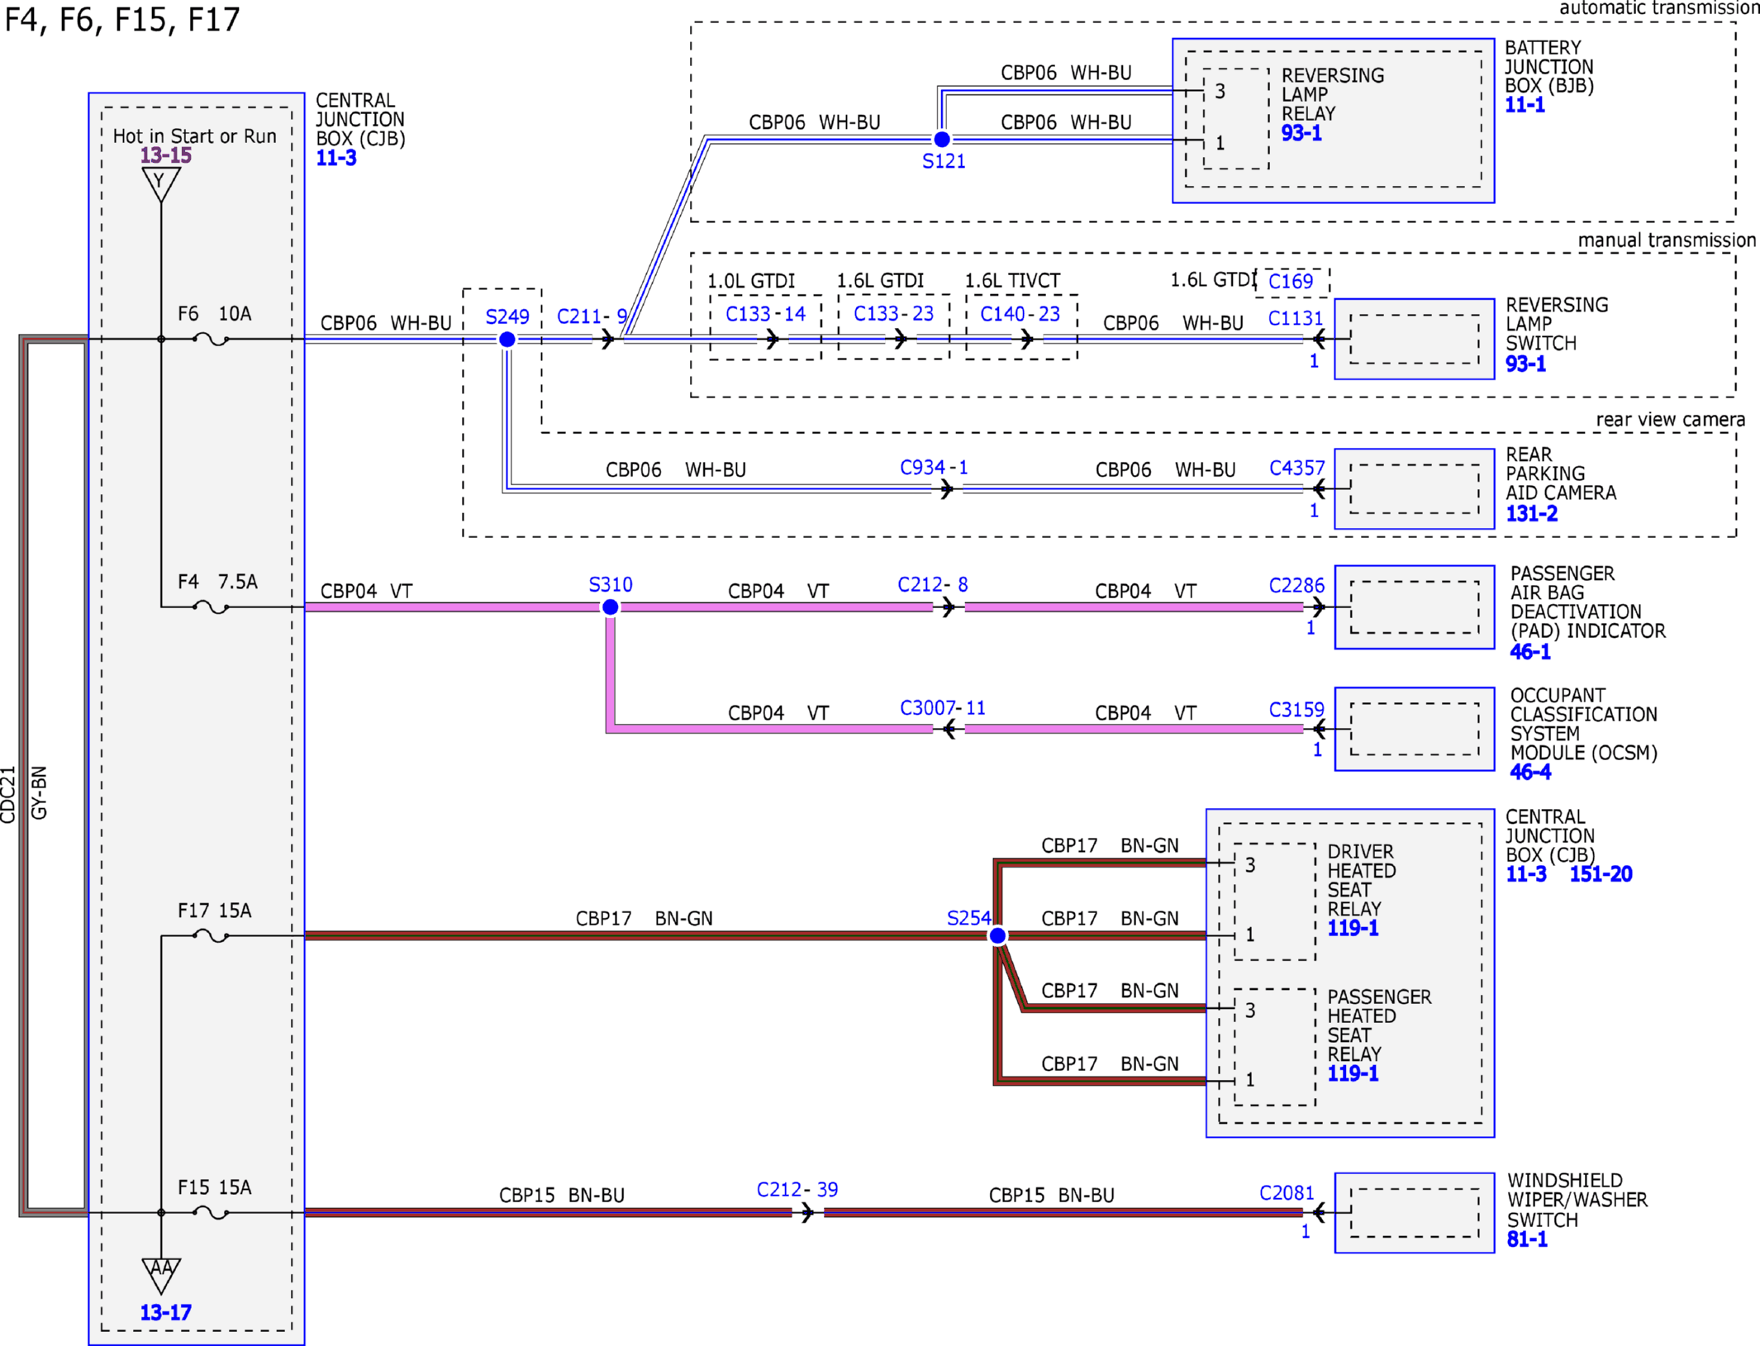Image resolution: width=1760 pixels, height=1346 pixels.
Task: Follow the 93-1 link under Reversing Lamp Switch
Action: pos(1525,364)
